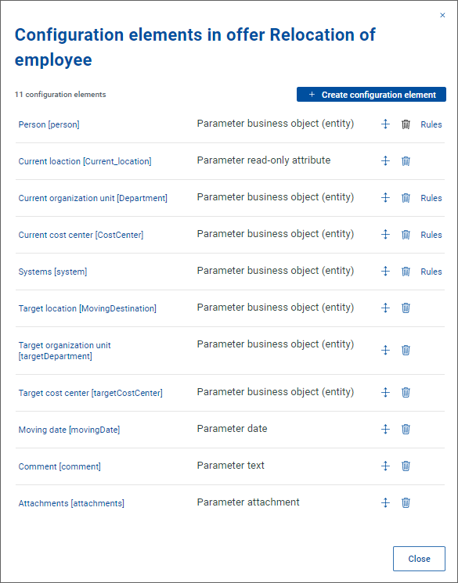Image resolution: width=458 pixels, height=583 pixels.
Task: Open Current loaction [Current_location] link
Action: (x=85, y=161)
